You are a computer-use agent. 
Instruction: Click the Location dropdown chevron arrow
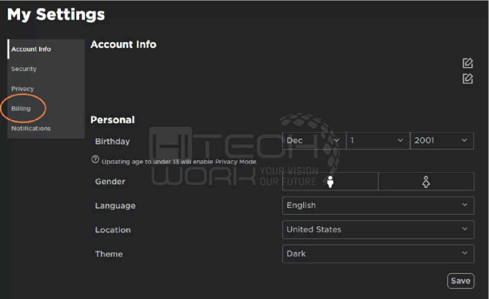tap(465, 229)
